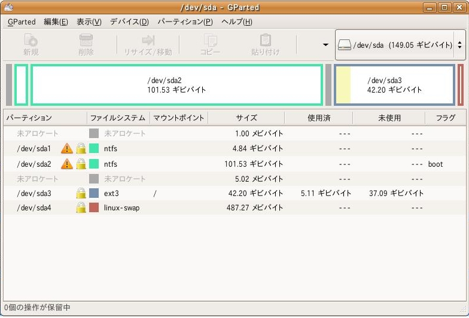Click the device selector up/down stepper arrows
Image resolution: width=469 pixels, height=318 pixels.
[459, 45]
